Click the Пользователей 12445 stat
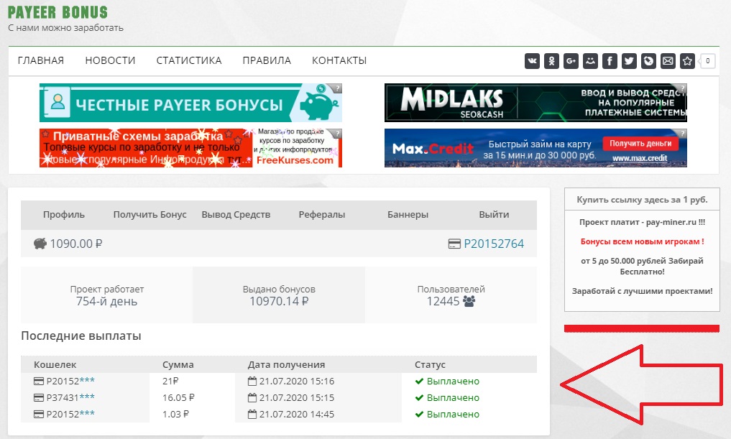The image size is (731, 439). click(x=451, y=295)
